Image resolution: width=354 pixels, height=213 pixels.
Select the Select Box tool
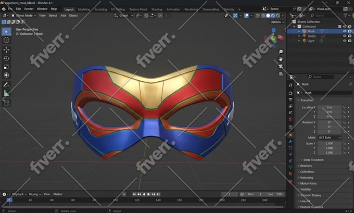click(x=6, y=32)
